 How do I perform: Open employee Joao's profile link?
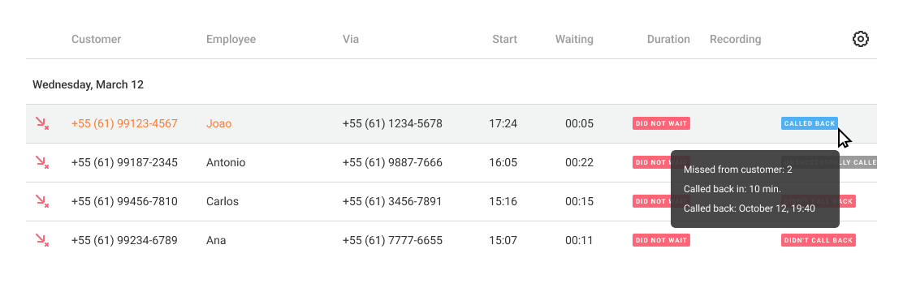[x=218, y=123]
